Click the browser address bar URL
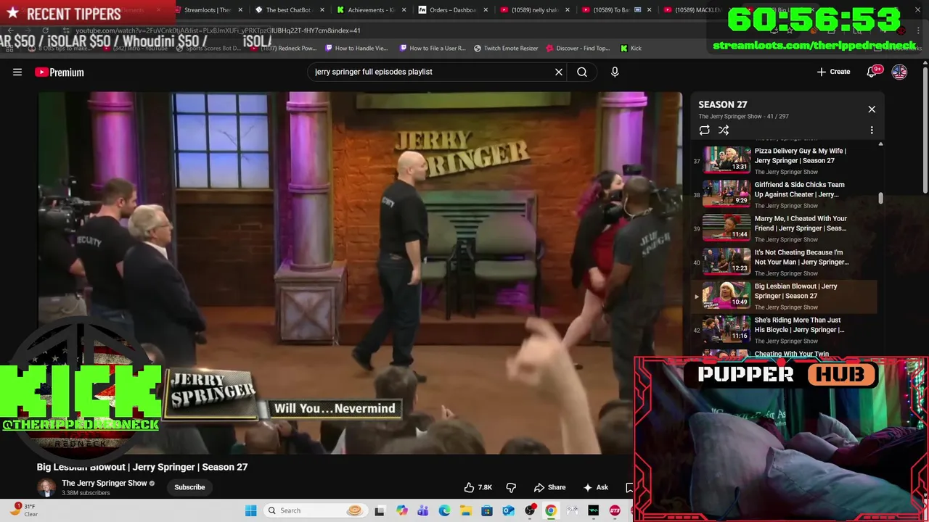929x522 pixels. pos(218,30)
